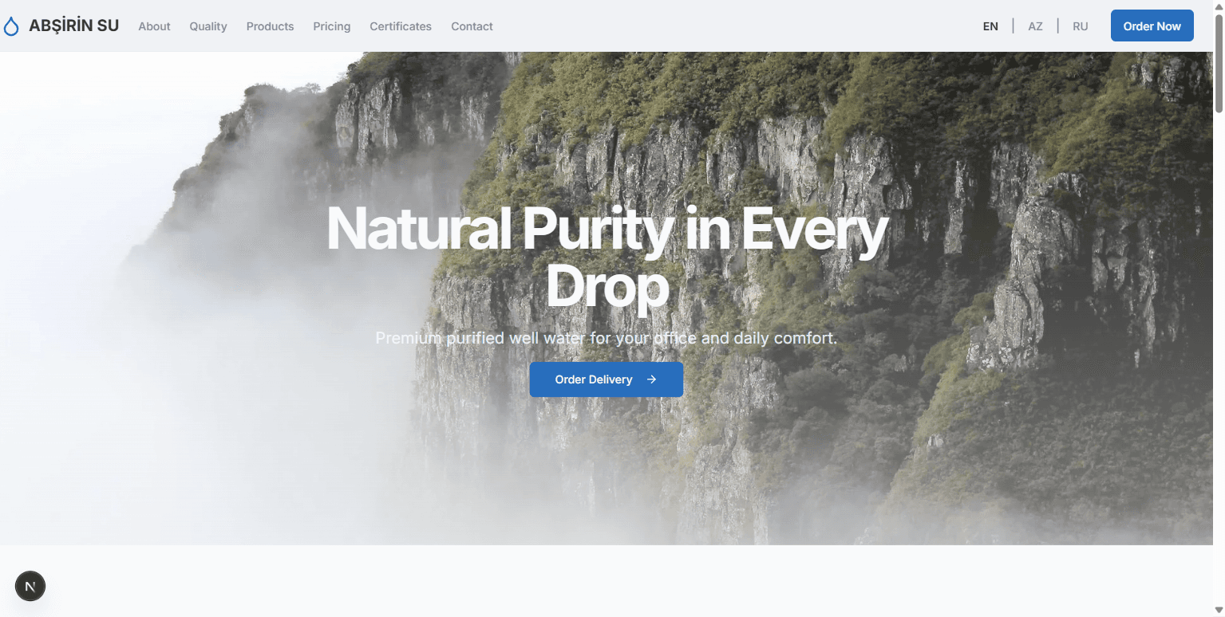Image resolution: width=1225 pixels, height=617 pixels.
Task: Click the premium purified well water subtitle
Action: 607,338
